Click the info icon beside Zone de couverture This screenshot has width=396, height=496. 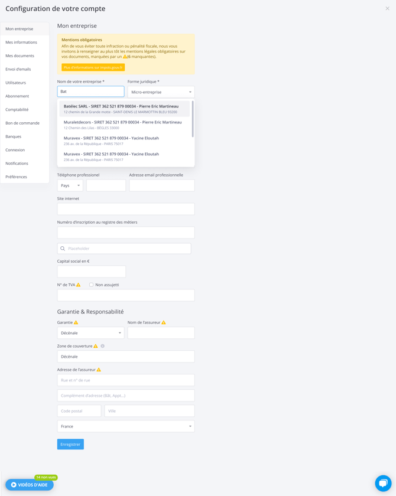(102, 346)
